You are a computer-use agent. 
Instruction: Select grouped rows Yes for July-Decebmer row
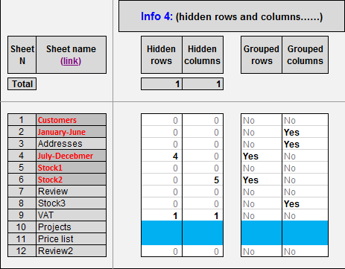point(262,156)
